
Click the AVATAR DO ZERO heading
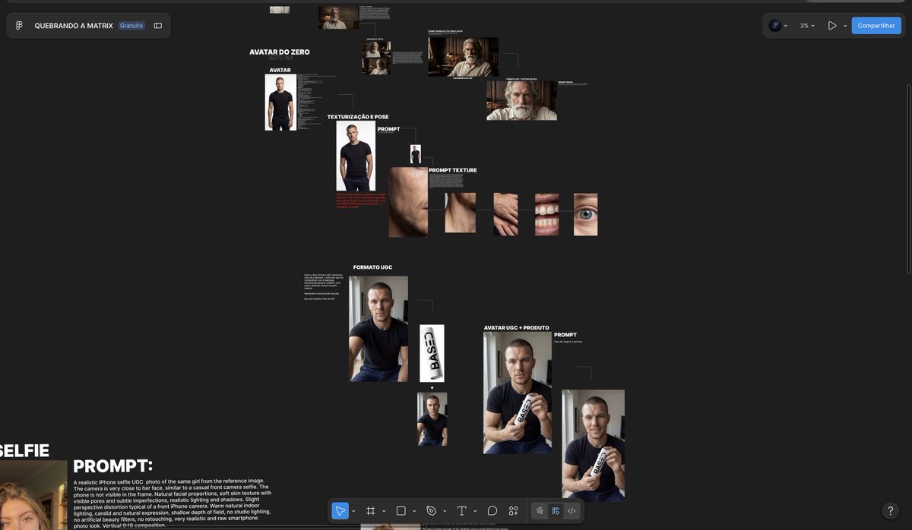[x=280, y=52]
